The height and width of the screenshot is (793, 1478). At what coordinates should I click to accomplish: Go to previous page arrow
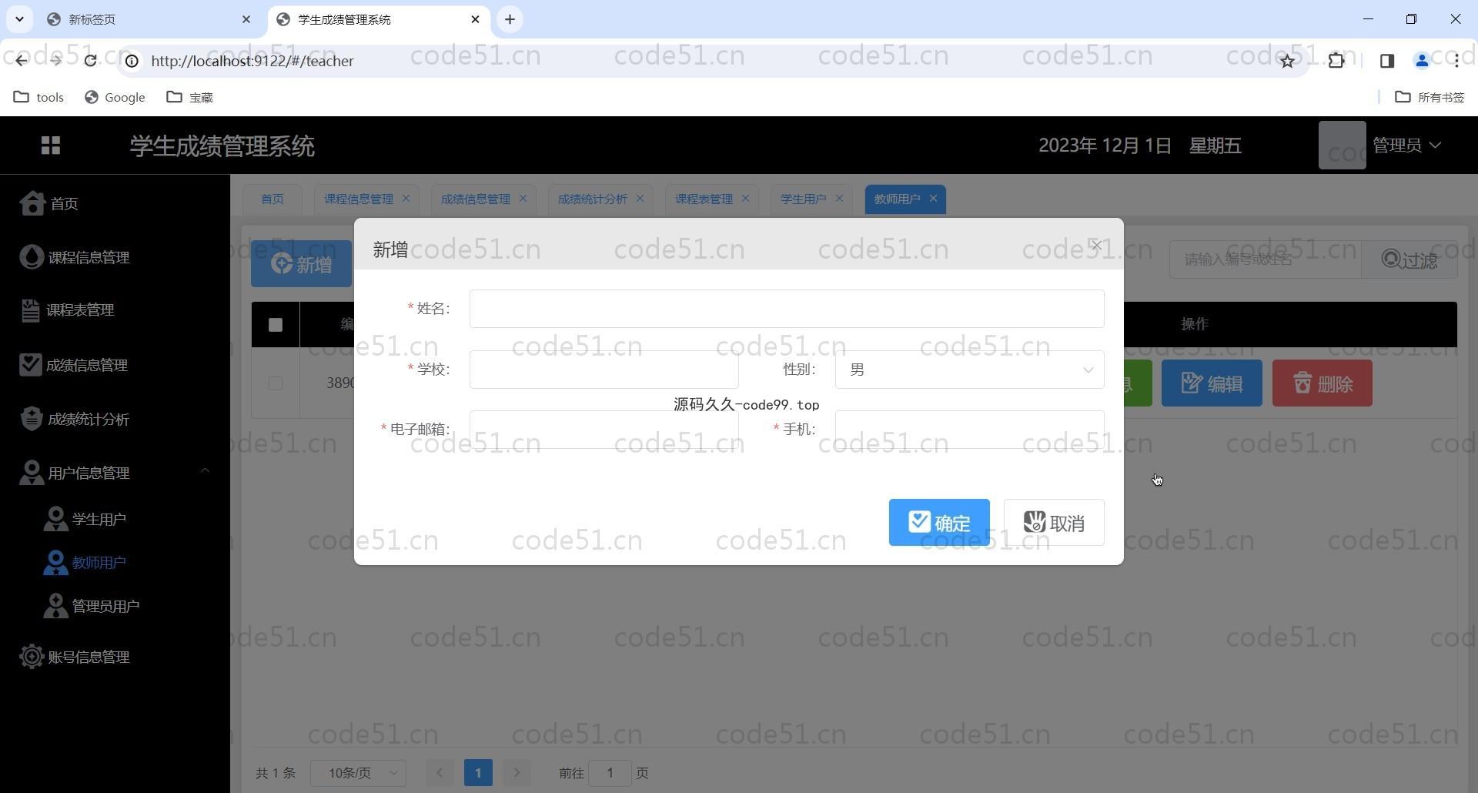coord(440,773)
